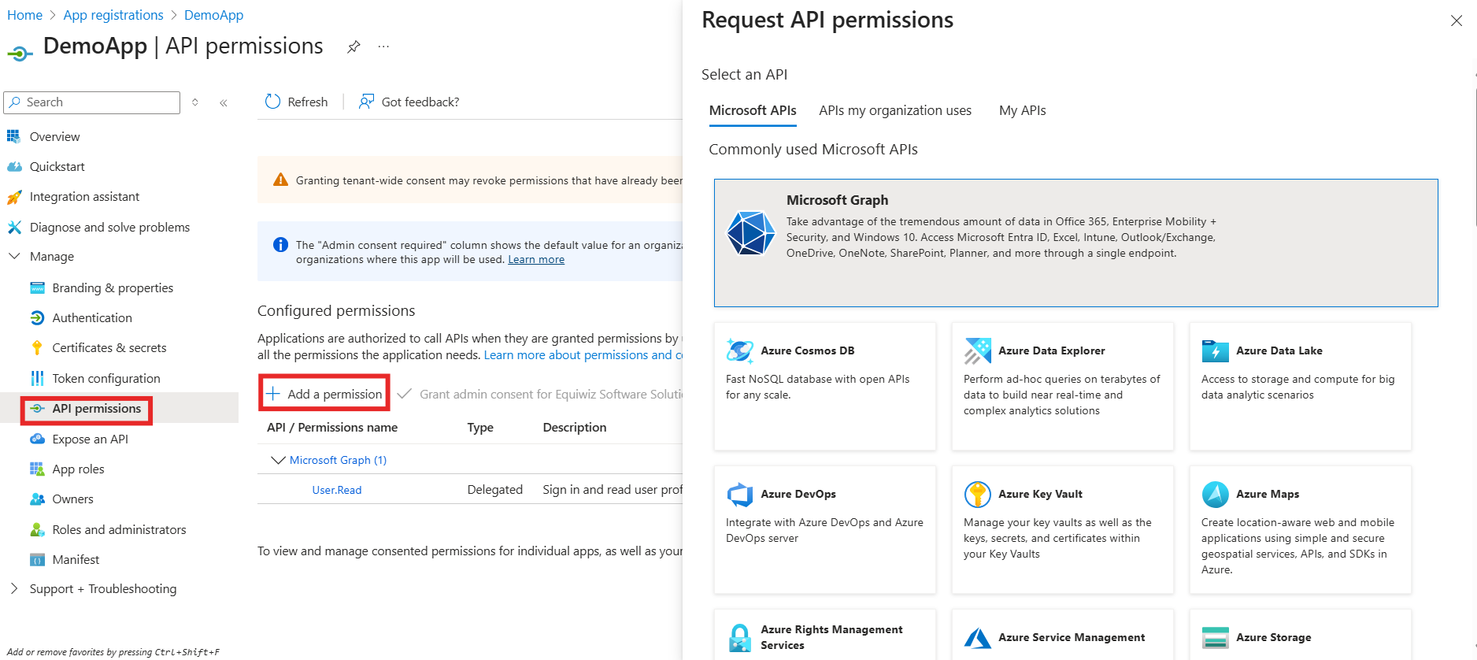Image resolution: width=1477 pixels, height=660 pixels.
Task: Click the Azure DevOps icon
Action: click(740, 495)
